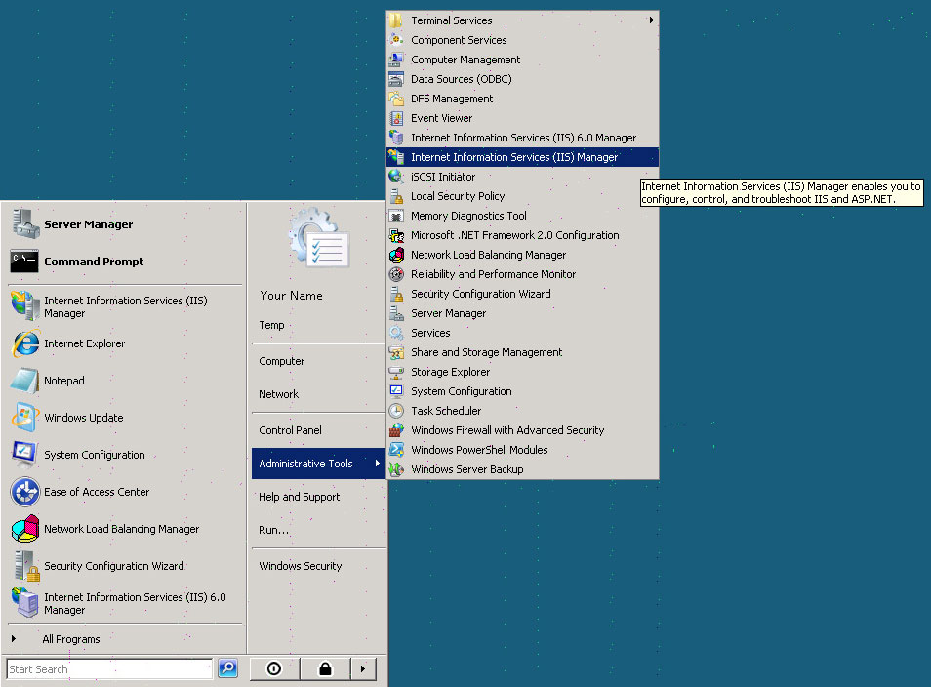Viewport: 931px width, 687px height.
Task: Open DFS Management
Action: click(522, 99)
